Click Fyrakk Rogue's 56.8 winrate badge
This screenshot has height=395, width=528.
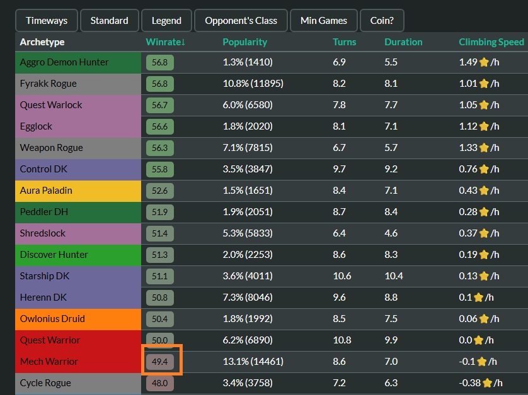(160, 84)
